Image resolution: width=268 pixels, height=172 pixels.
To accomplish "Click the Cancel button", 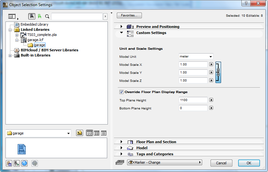I will click(x=221, y=163).
